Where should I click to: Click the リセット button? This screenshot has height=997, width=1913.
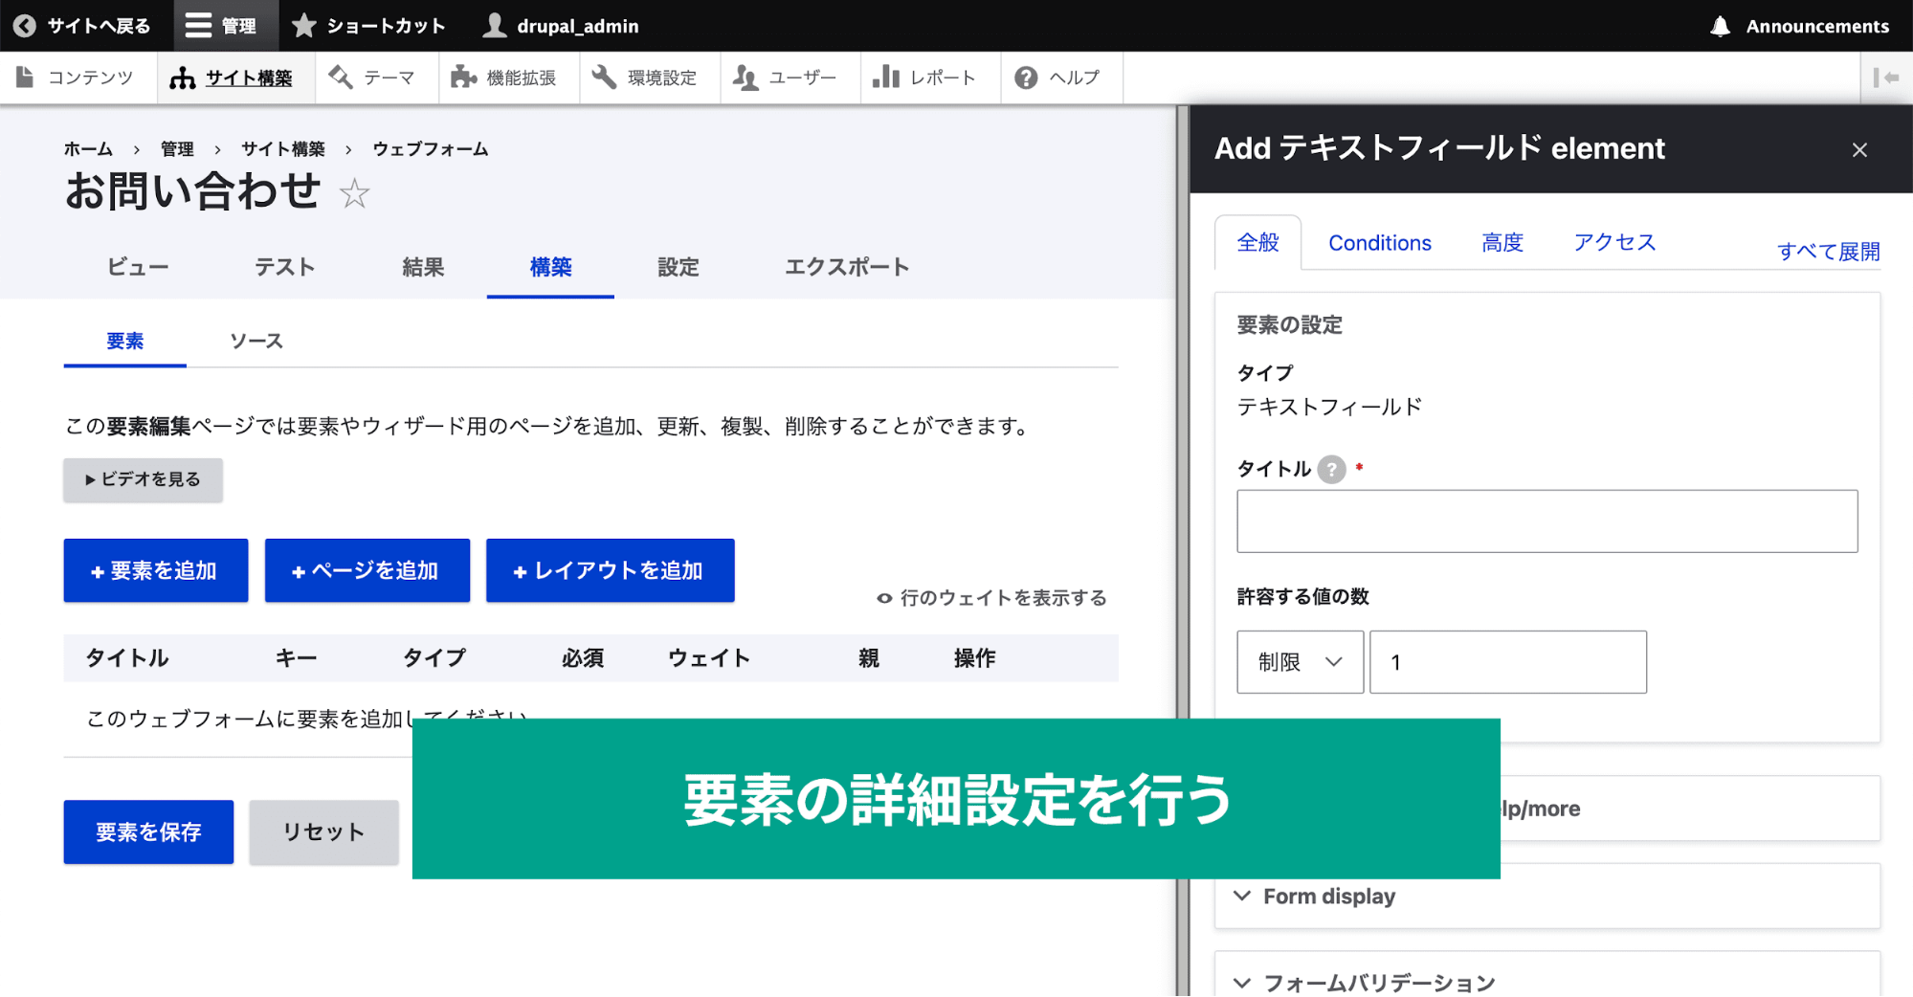coord(323,831)
